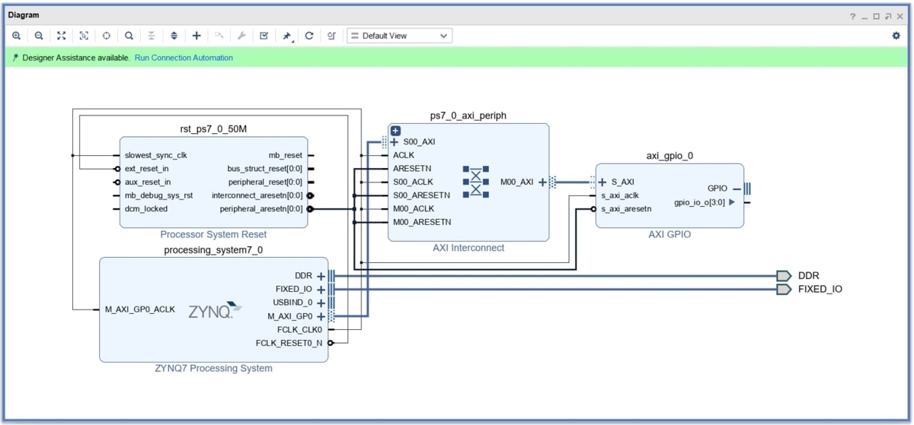
Task: Select the ext_reset_in pin
Action: (x=147, y=169)
